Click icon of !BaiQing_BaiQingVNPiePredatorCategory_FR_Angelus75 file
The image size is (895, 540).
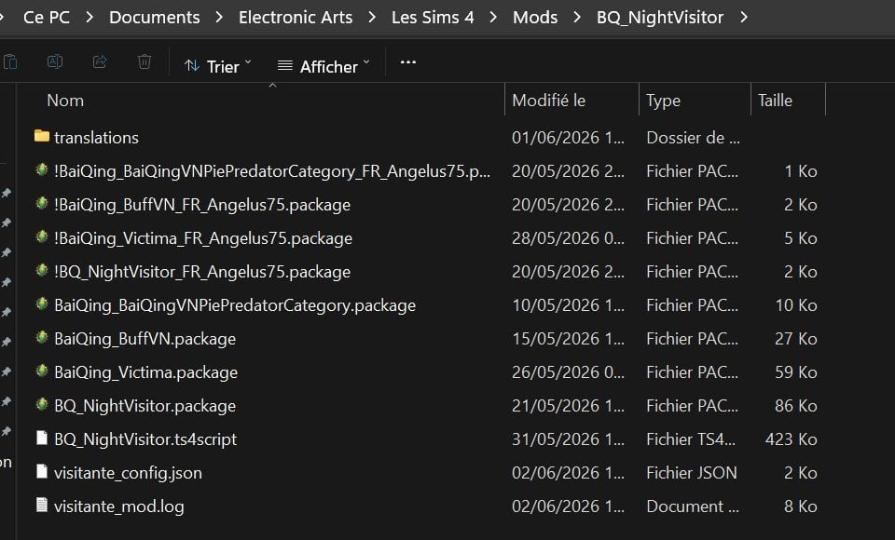tap(42, 169)
